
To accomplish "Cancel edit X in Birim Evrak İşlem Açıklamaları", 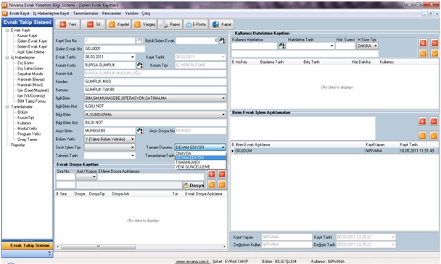I will pyautogui.click(x=422, y=136).
